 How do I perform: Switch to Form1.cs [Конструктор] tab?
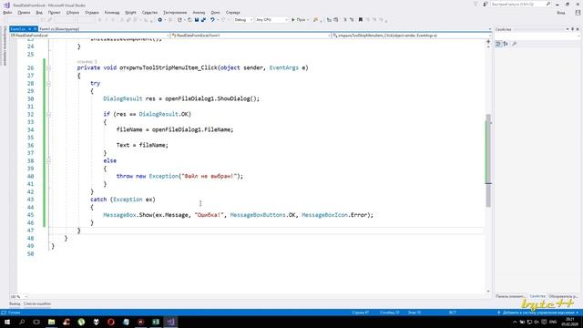point(59,28)
